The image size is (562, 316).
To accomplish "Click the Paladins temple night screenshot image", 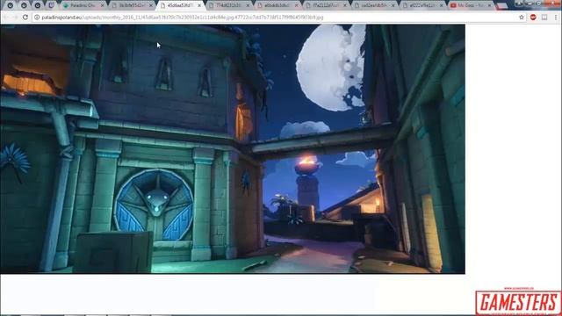I will tap(233, 148).
